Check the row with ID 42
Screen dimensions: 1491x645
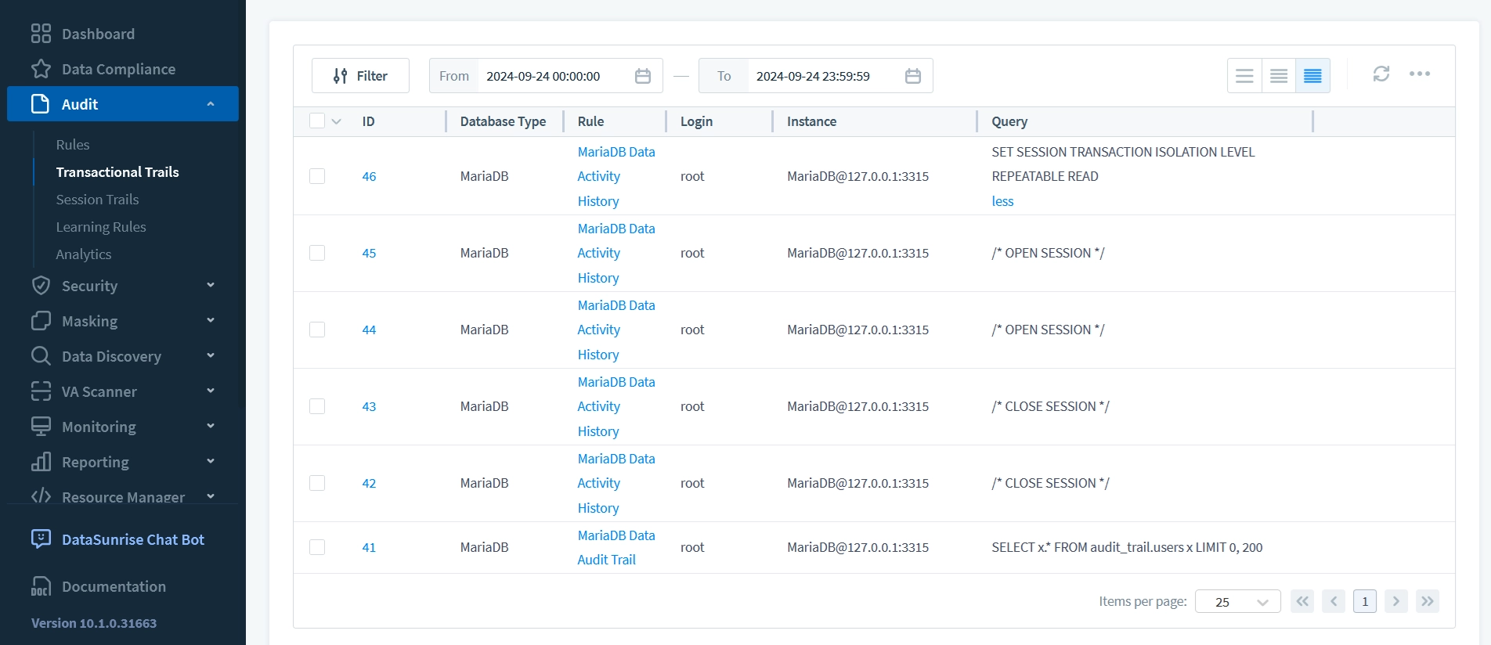[x=317, y=483]
